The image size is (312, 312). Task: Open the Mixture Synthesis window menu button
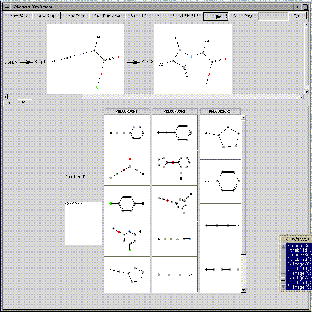click(x=6, y=7)
